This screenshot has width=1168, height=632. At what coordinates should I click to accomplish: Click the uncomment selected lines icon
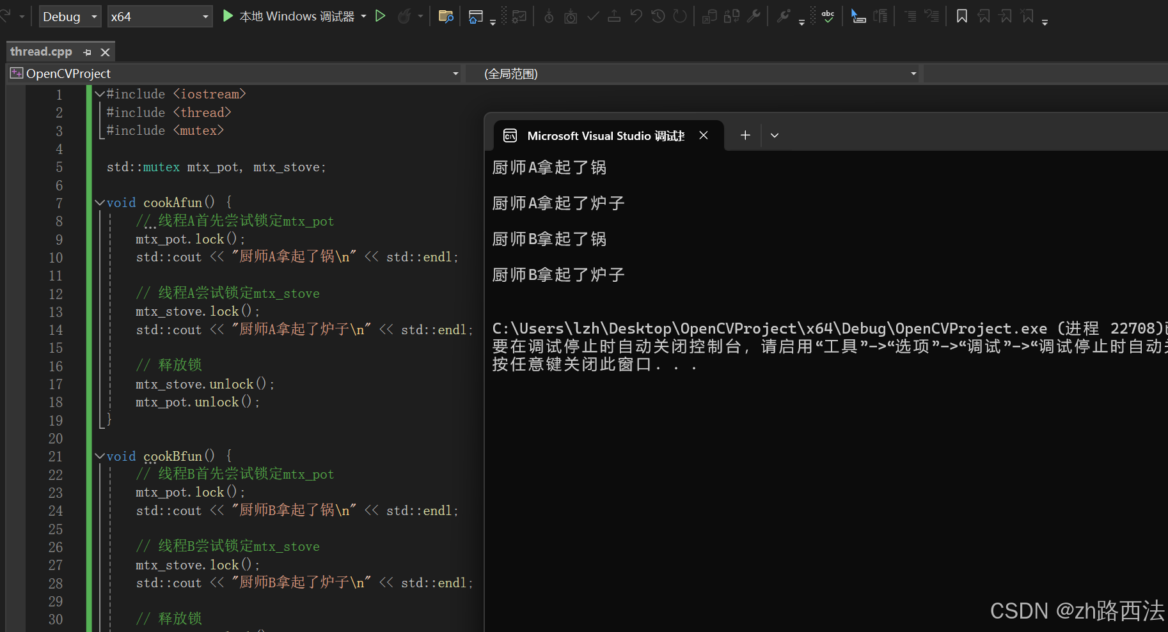(932, 16)
